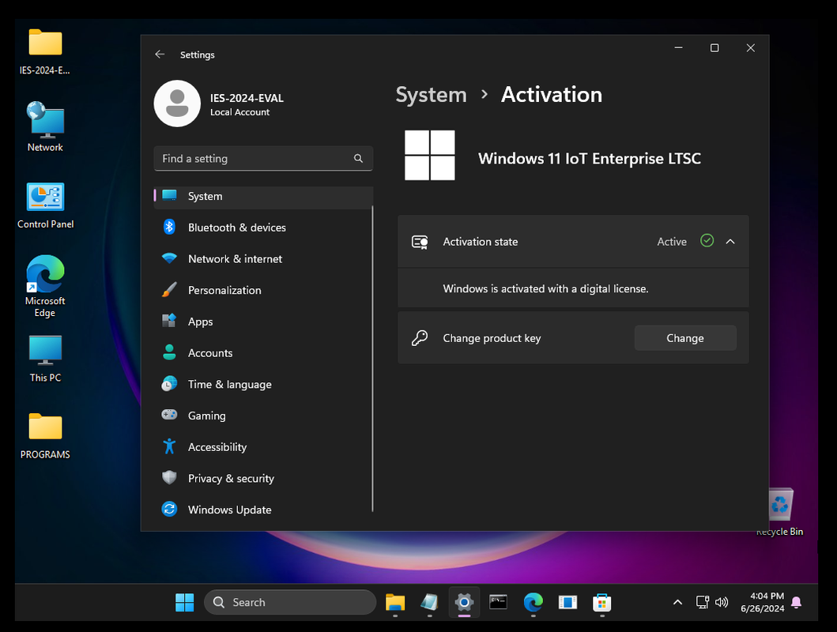Open the blue panel app on the taskbar
This screenshot has width=837, height=632.
567,603
